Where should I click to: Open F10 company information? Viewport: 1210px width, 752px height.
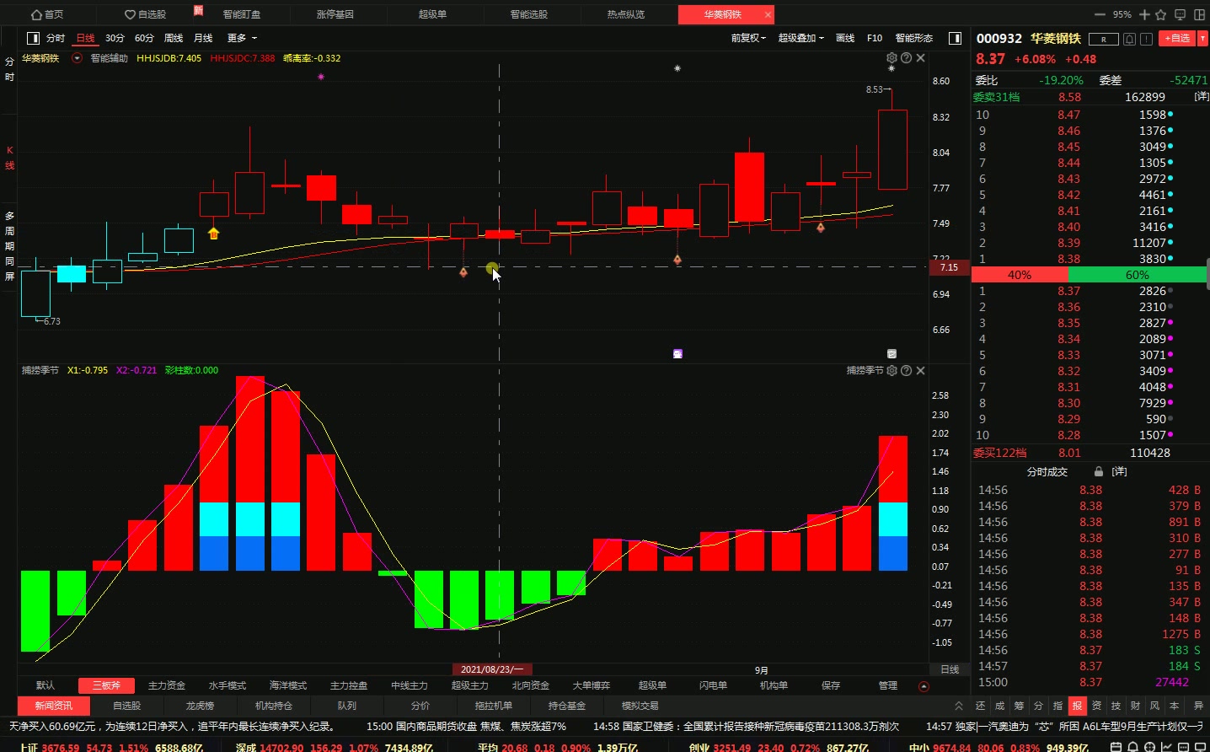pyautogui.click(x=875, y=38)
